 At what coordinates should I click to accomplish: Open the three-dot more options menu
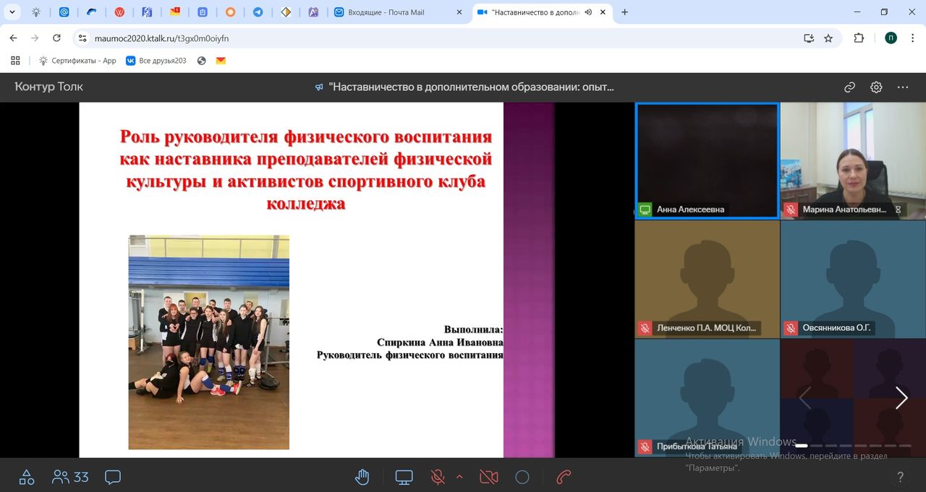903,87
